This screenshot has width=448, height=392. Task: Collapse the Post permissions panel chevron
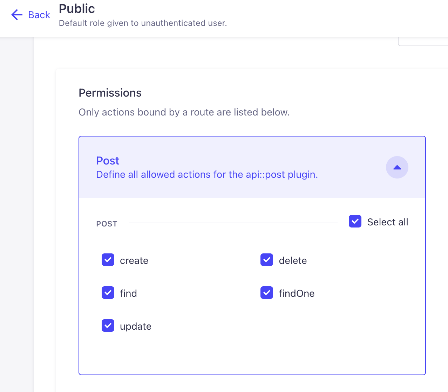[x=397, y=167]
